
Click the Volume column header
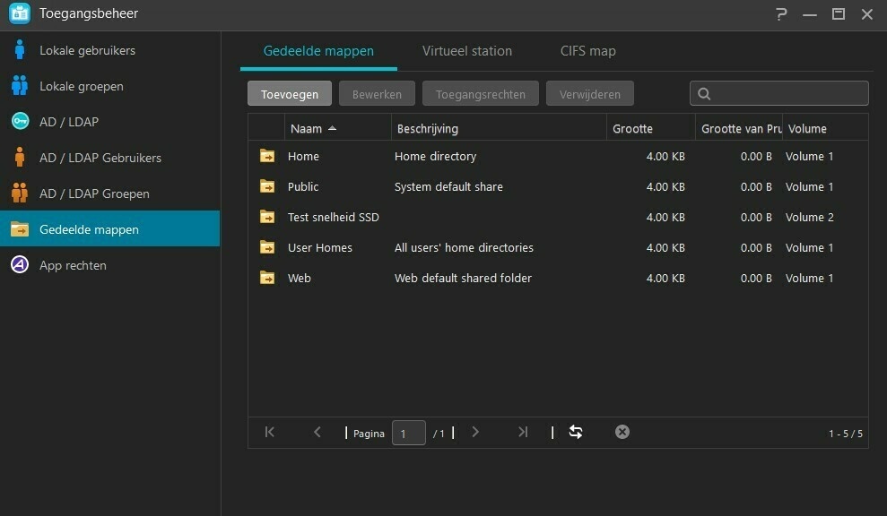click(x=825, y=128)
